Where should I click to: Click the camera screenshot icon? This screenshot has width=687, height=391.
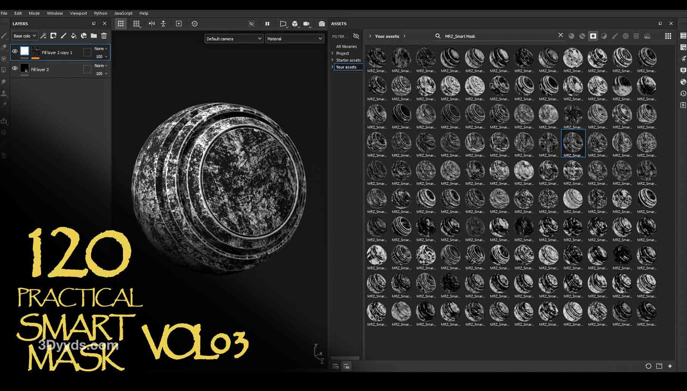322,24
